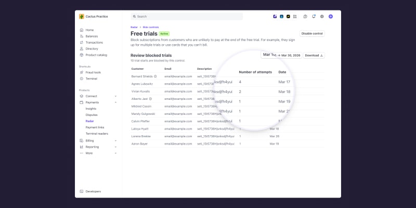Click the Home icon in sidebar
The height and width of the screenshot is (208, 416).
pos(81,30)
